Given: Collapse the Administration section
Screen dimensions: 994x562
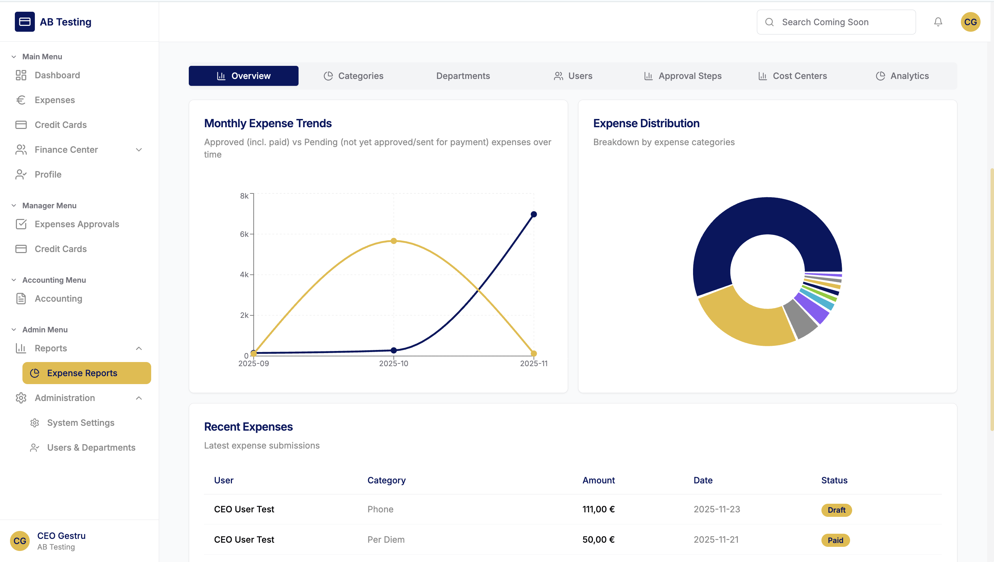Looking at the screenshot, I should (139, 398).
